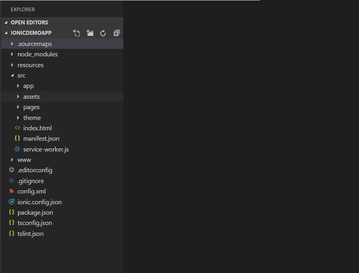Open the config.xml file

point(32,191)
